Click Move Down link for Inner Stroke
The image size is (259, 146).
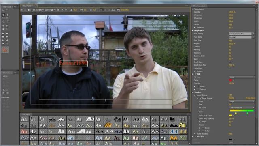[x=250, y=98]
